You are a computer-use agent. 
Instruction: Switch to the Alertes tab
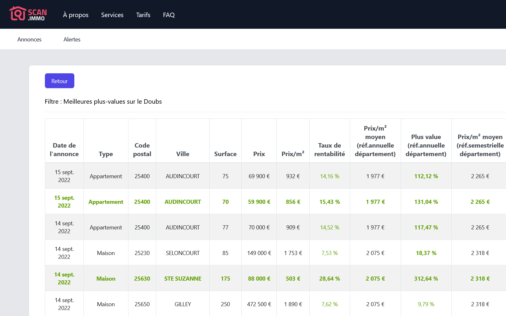point(72,39)
